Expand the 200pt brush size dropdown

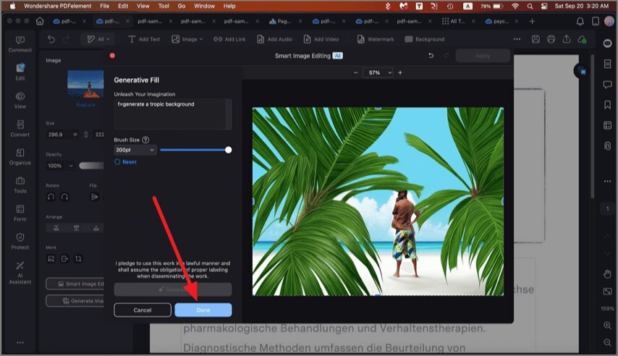point(135,150)
